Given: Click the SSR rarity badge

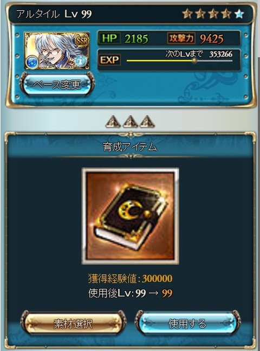Looking at the screenshot, I should point(82,41).
